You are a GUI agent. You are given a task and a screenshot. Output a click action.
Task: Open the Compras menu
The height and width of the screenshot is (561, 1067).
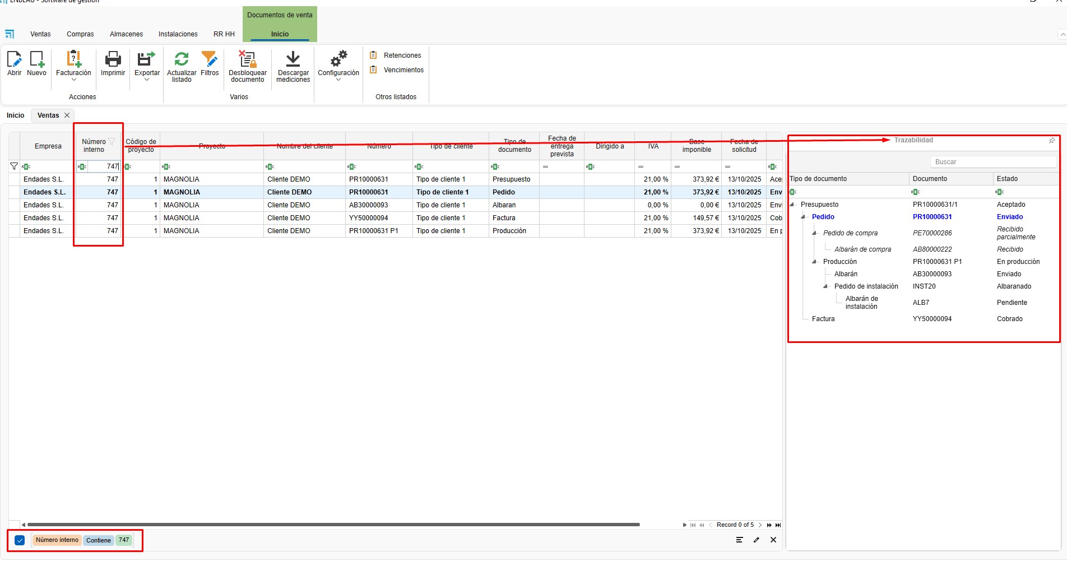coord(80,34)
